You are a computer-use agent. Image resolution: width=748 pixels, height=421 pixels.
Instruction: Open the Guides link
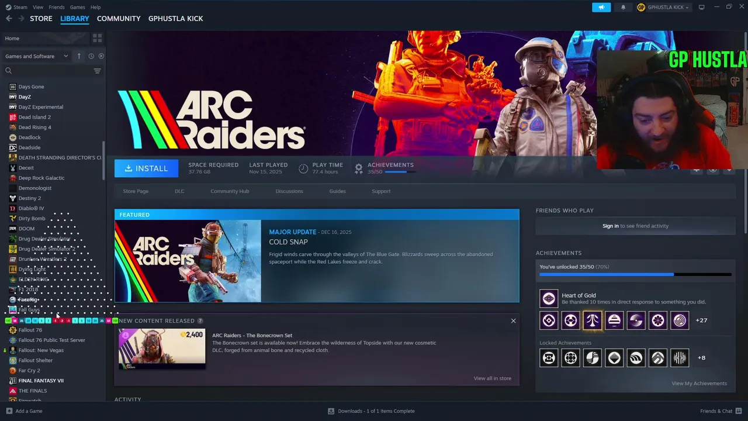[337, 191]
